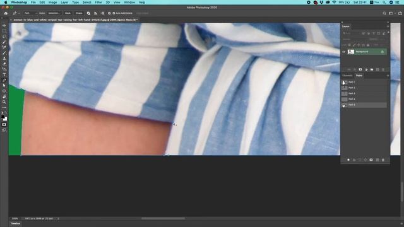Load path as a selection
Viewport: 404px width, 227px height.
pyautogui.click(x=360, y=160)
